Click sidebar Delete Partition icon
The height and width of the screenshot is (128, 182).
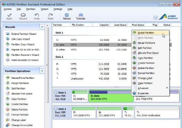[8, 109]
